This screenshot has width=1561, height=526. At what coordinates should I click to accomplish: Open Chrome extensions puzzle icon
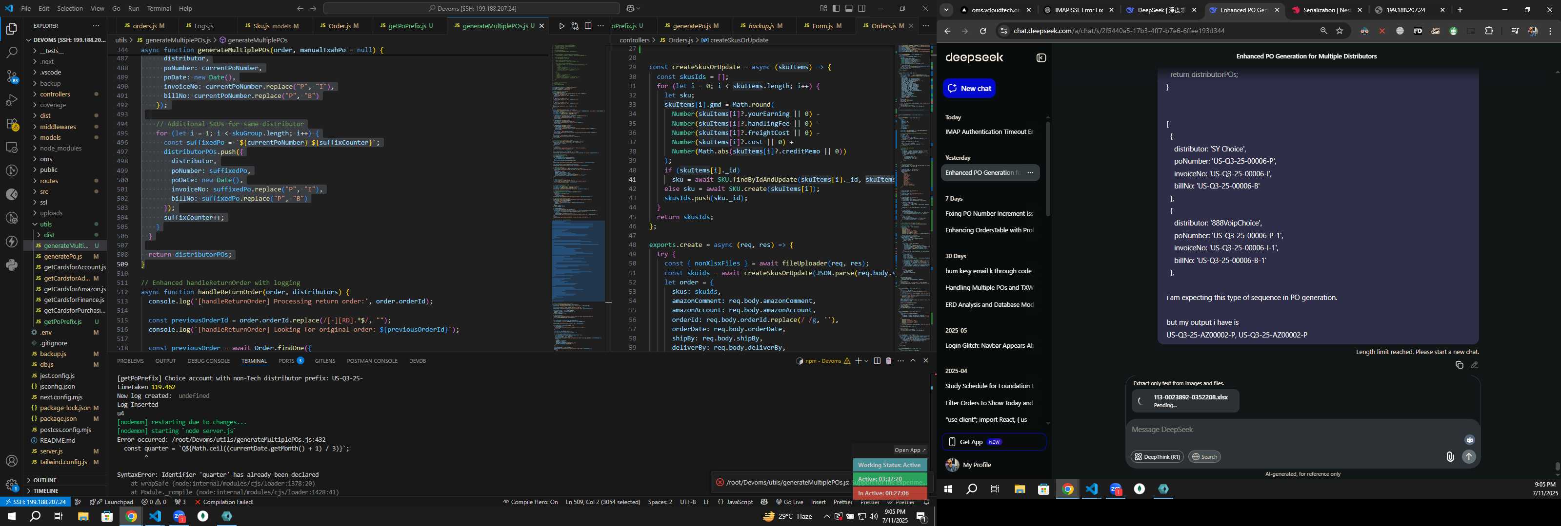point(1489,31)
